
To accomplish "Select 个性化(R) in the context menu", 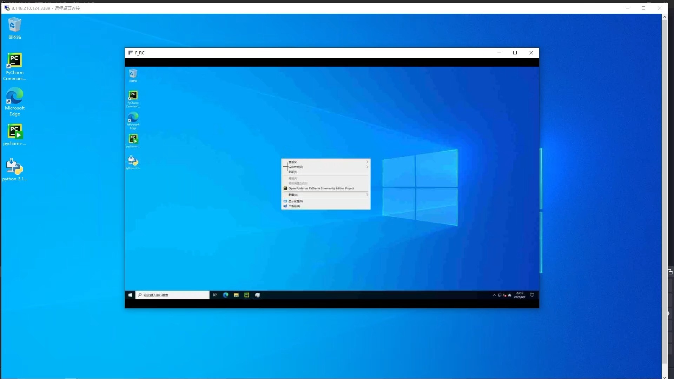I will pos(294,206).
